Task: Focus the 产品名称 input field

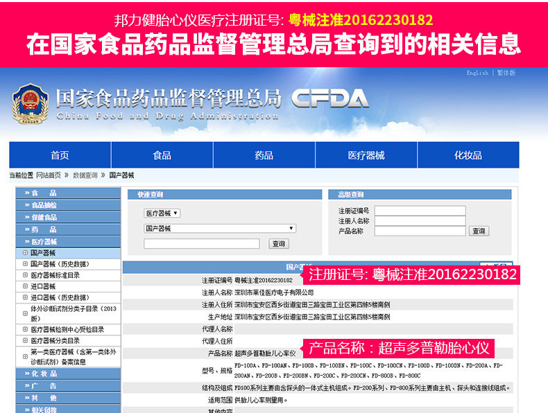Action: pos(420,231)
